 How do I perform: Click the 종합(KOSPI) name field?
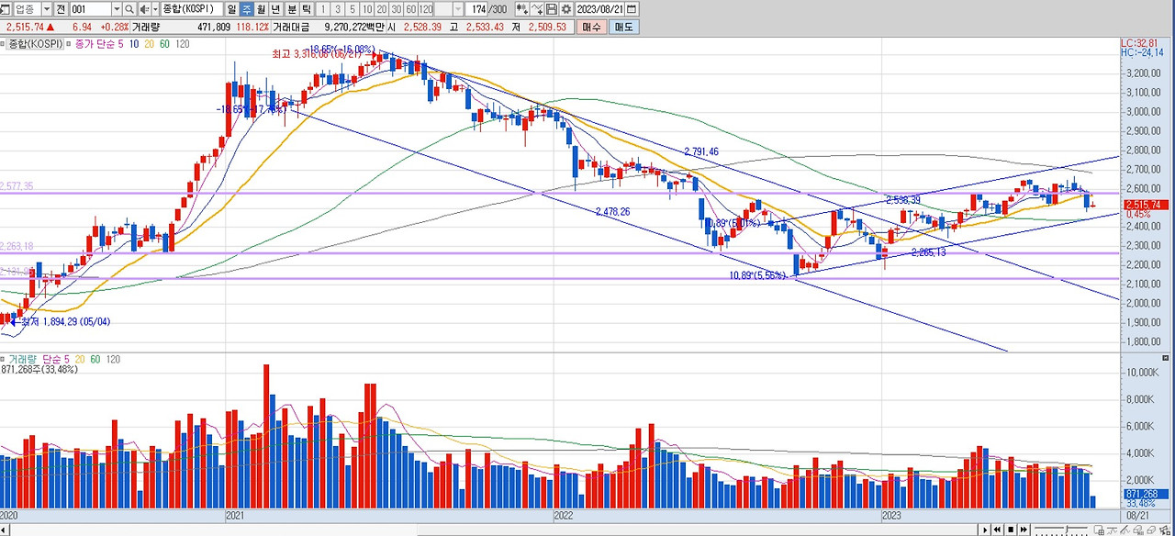point(192,9)
